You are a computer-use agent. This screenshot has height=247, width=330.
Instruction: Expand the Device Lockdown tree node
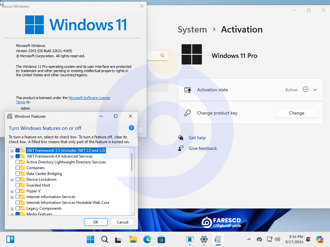[12, 180]
